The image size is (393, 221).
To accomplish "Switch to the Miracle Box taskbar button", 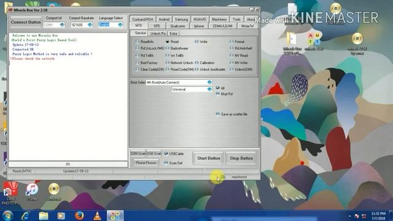I will click(x=115, y=215).
